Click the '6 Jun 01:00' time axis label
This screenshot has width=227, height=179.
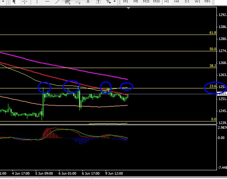tap(67, 174)
